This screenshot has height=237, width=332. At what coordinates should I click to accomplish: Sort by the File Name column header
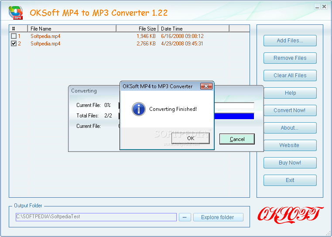coord(72,29)
